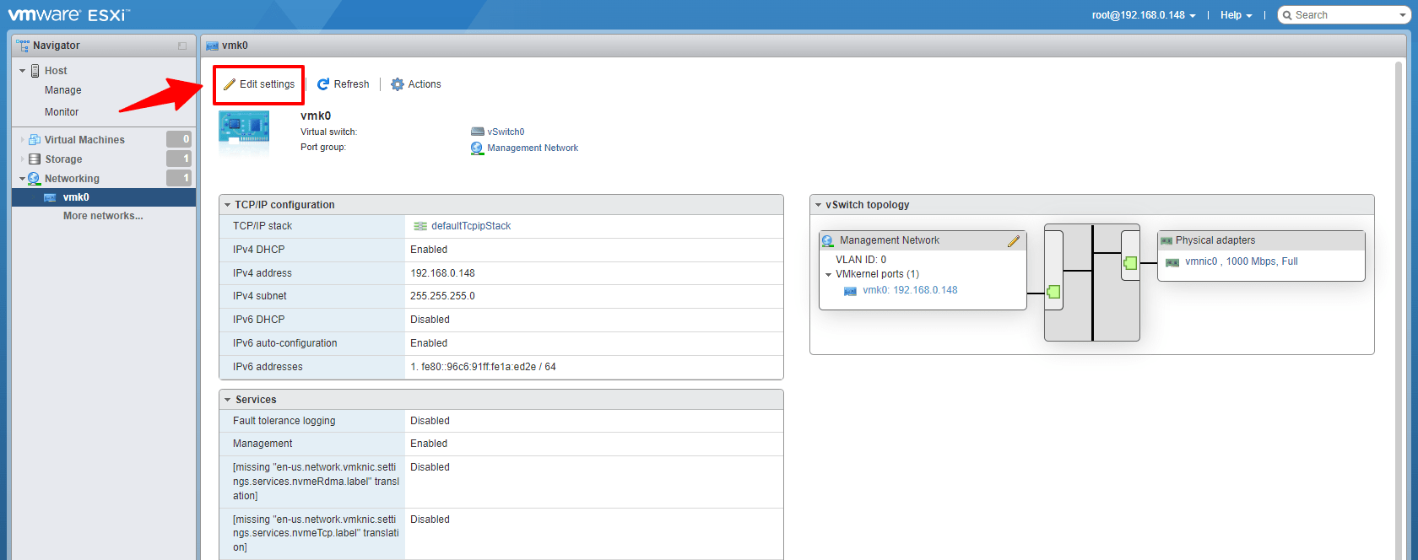Collapse the Host tree node
The image size is (1418, 560).
pyautogui.click(x=23, y=71)
